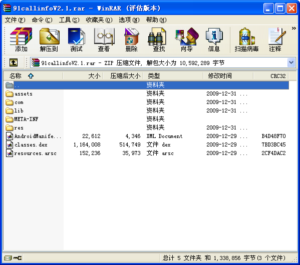
Task: Expand hidden toolbar items with the chevron
Action: (293, 28)
